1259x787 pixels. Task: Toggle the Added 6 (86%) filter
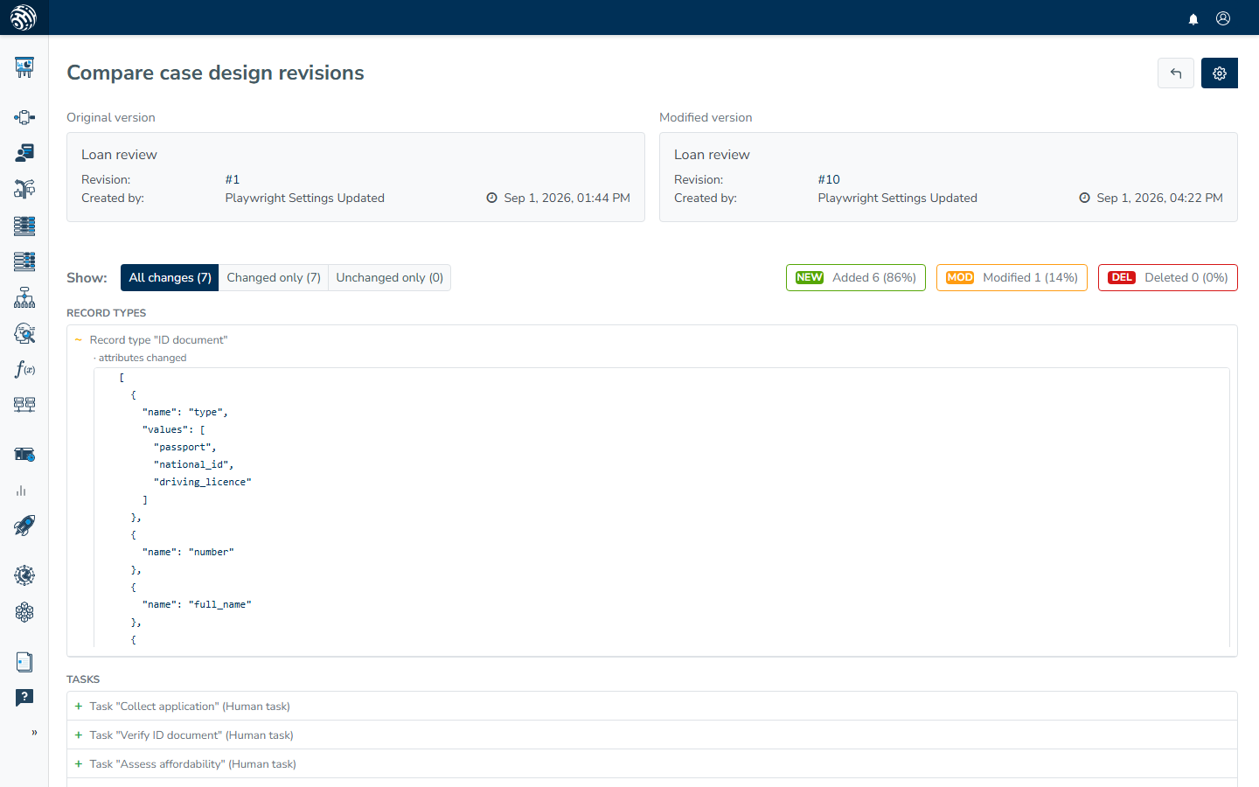coord(856,277)
